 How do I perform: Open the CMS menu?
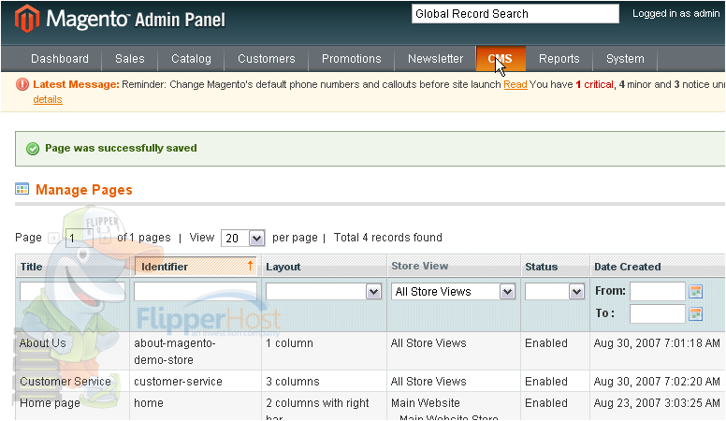click(x=501, y=59)
